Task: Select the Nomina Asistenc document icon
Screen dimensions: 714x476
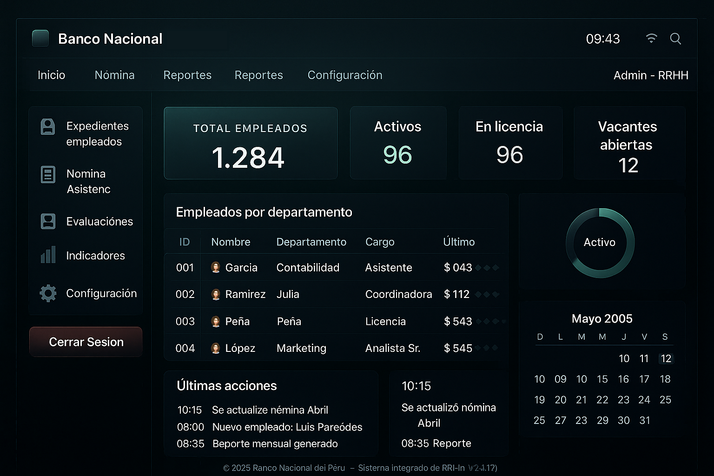Action: 48,175
